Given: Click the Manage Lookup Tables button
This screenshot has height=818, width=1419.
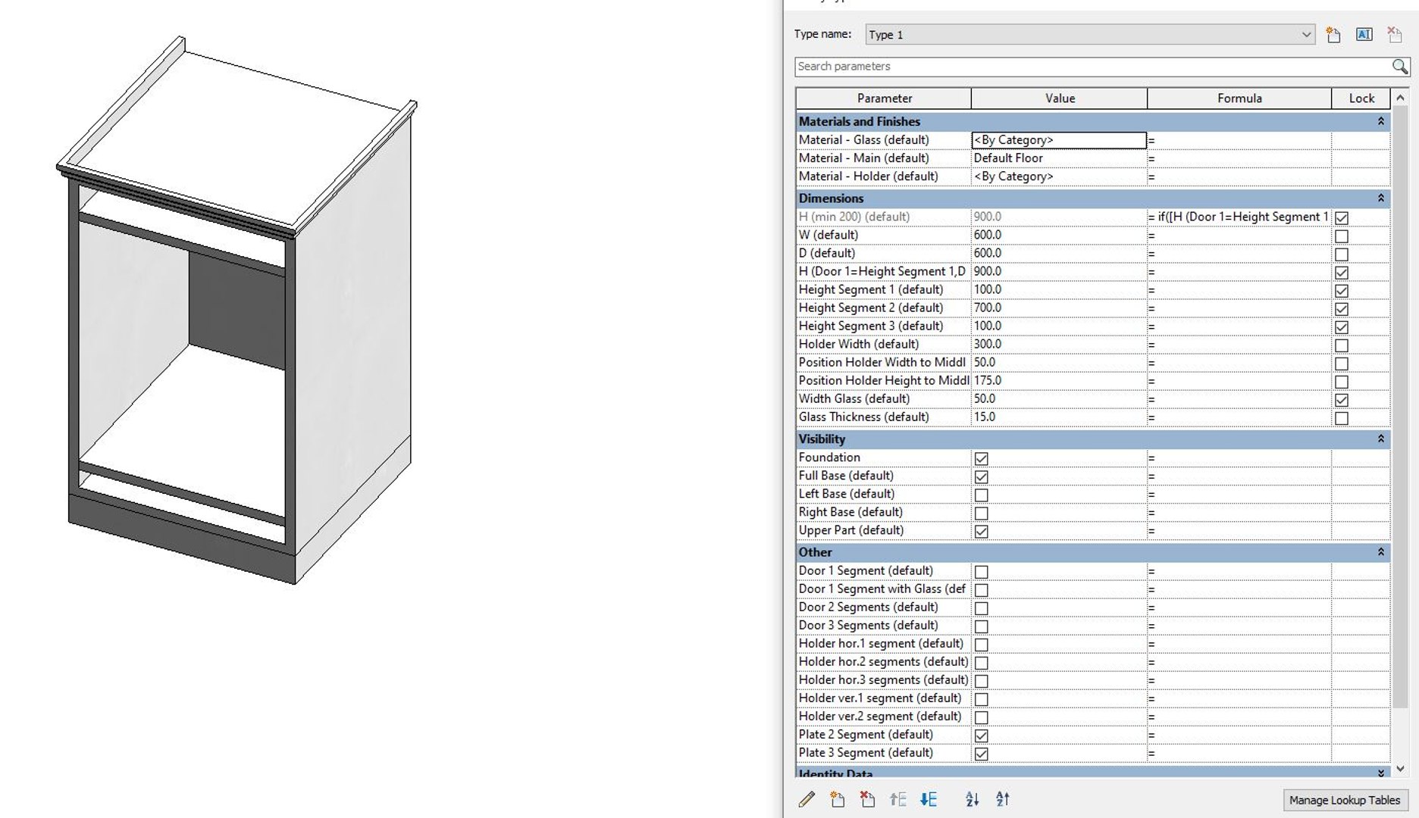Looking at the screenshot, I should pyautogui.click(x=1345, y=800).
